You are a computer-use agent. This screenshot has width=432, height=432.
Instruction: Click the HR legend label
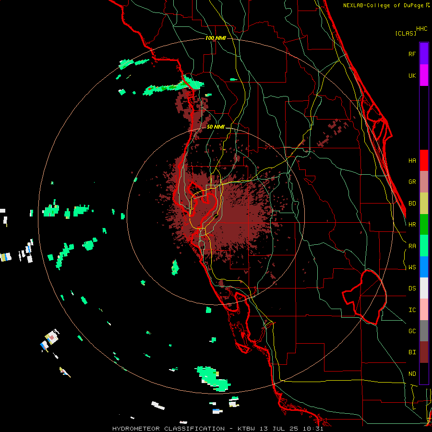[x=412, y=224]
